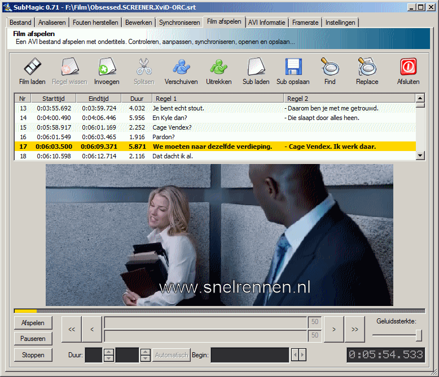Open the Analiseren tab

(52, 23)
